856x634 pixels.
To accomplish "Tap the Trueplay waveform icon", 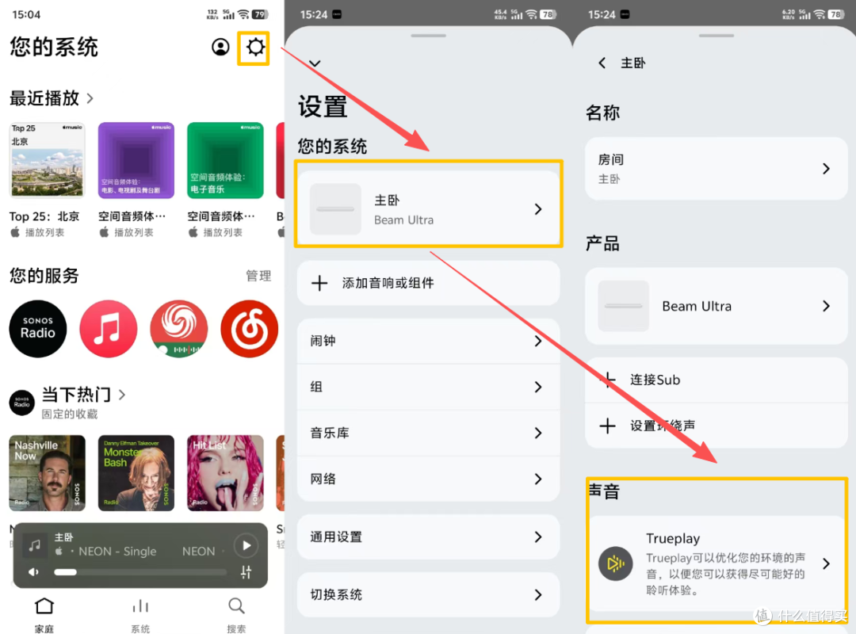I will coord(615,563).
